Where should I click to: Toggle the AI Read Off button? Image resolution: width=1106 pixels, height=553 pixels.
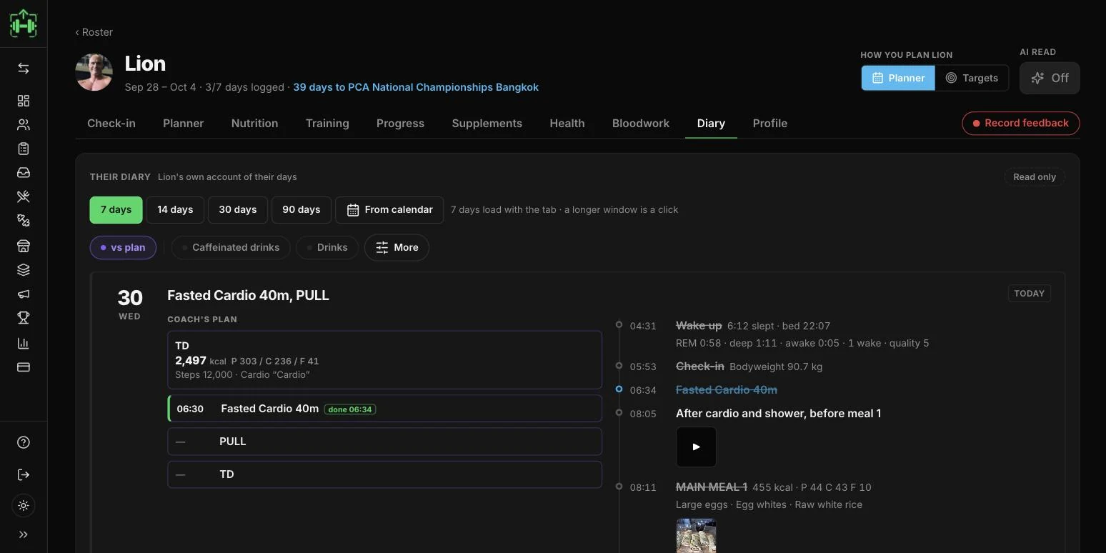[x=1050, y=78]
